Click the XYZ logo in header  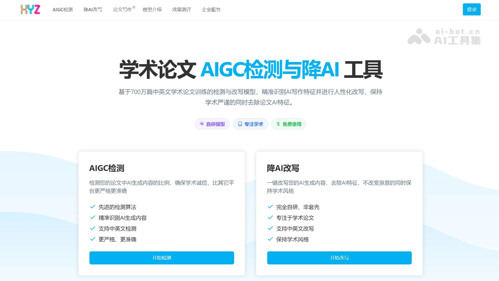pos(30,10)
